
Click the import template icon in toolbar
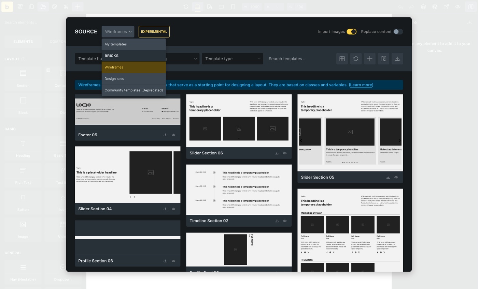point(397,59)
